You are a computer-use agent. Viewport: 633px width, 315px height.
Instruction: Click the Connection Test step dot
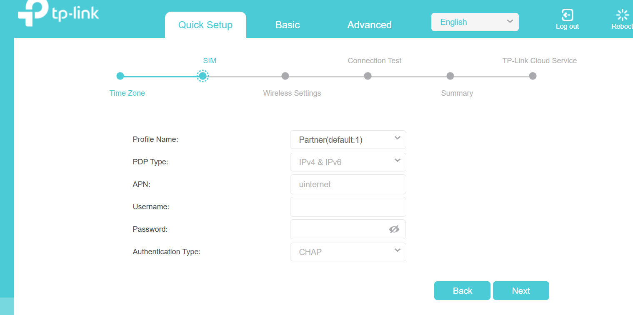tap(368, 76)
